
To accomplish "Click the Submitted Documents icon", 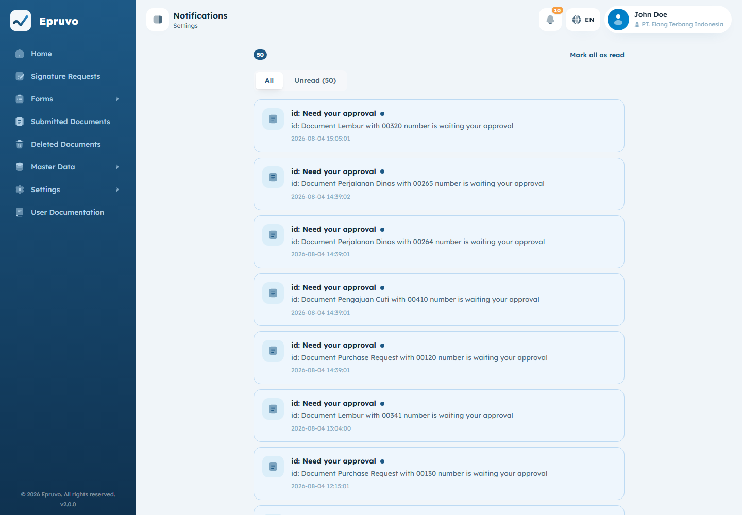I will coord(20,122).
